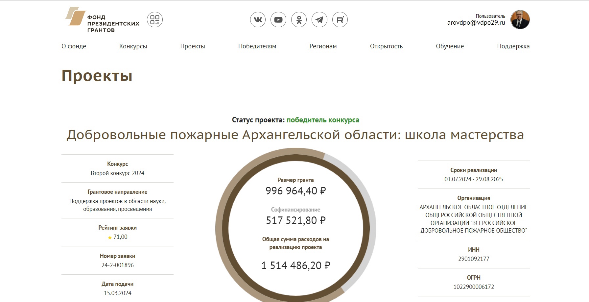Click the QR code icon near logo
Screen dimensions: 589x302
click(154, 20)
